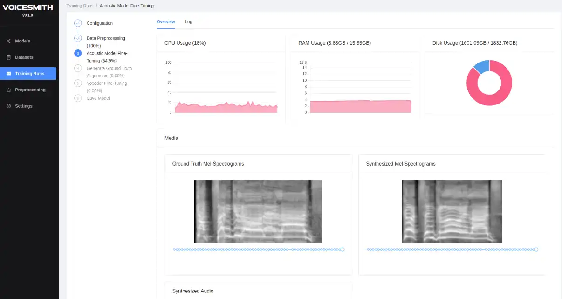Image resolution: width=562 pixels, height=299 pixels.
Task: Click the v0.1.0 version label
Action: [x=27, y=15]
